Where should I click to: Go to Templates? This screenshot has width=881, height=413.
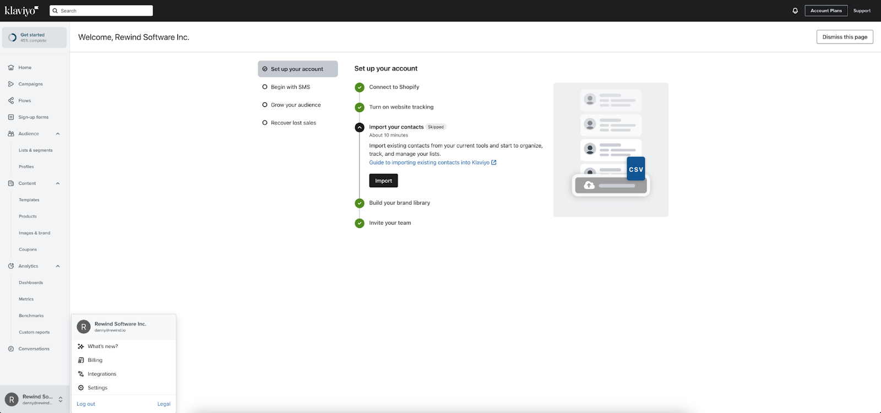click(29, 200)
